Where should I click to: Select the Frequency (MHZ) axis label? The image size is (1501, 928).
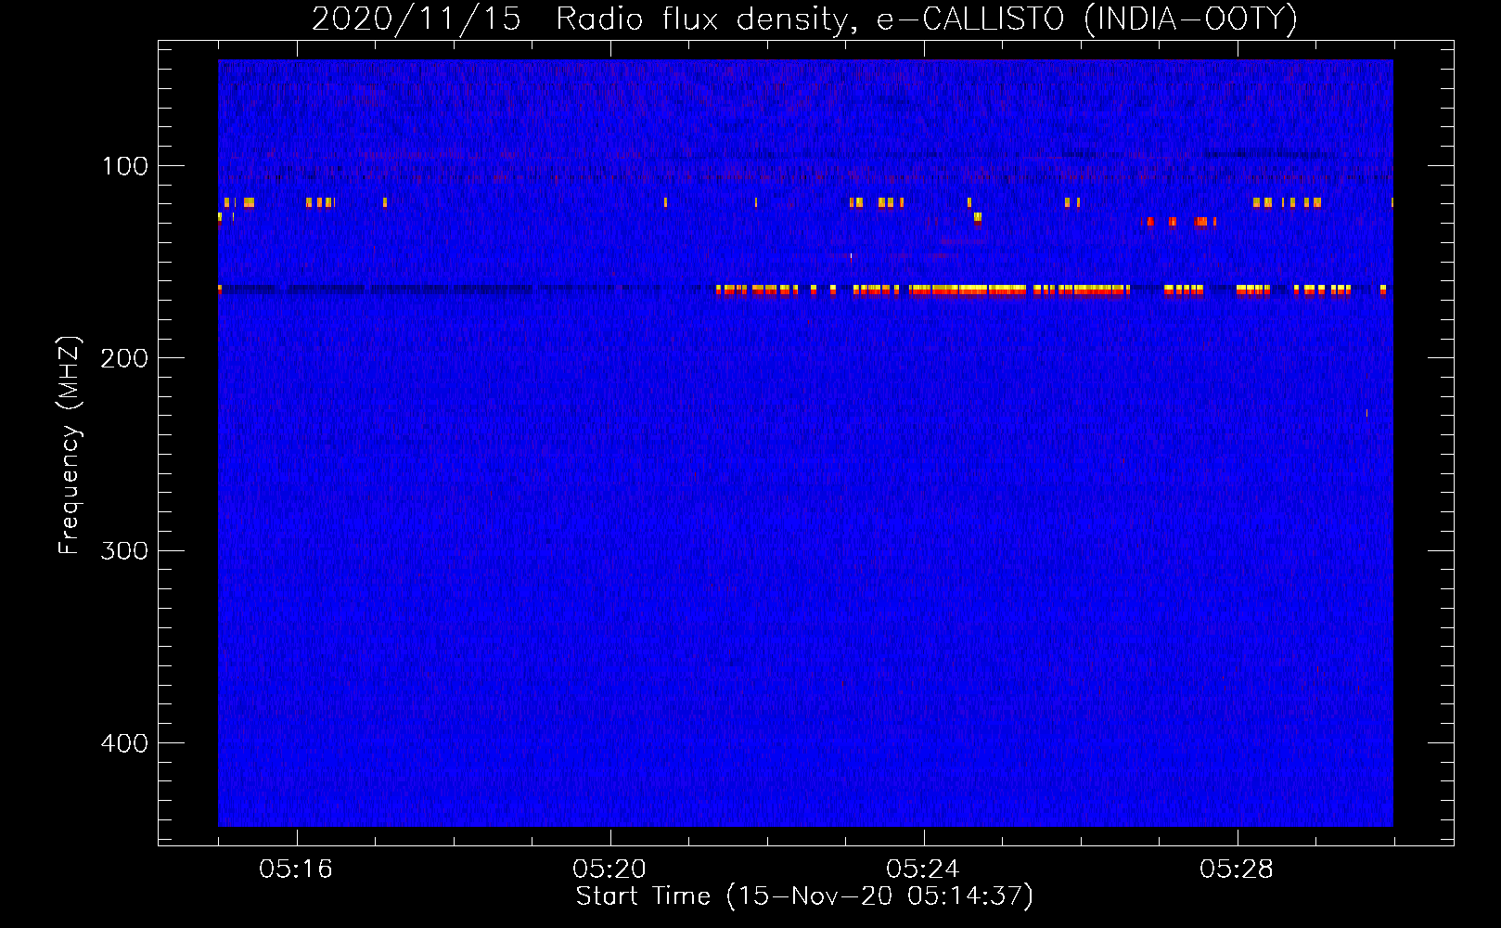(70, 445)
